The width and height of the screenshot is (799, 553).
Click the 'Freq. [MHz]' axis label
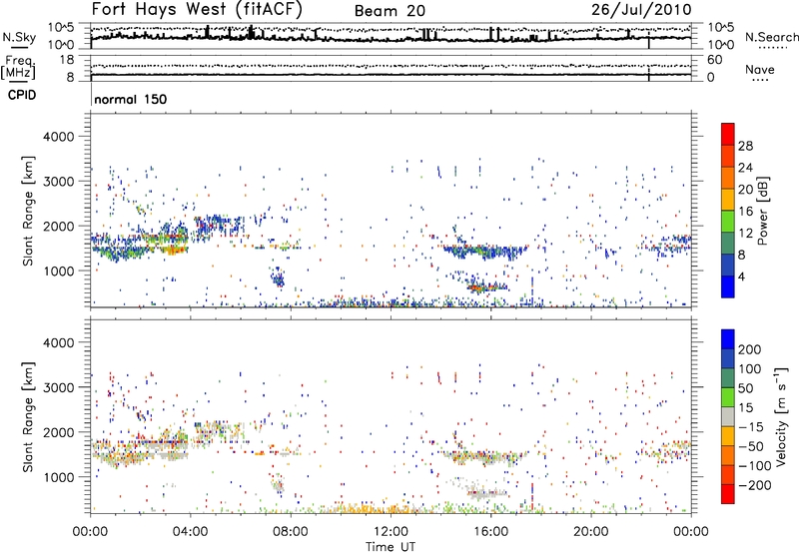(18, 67)
